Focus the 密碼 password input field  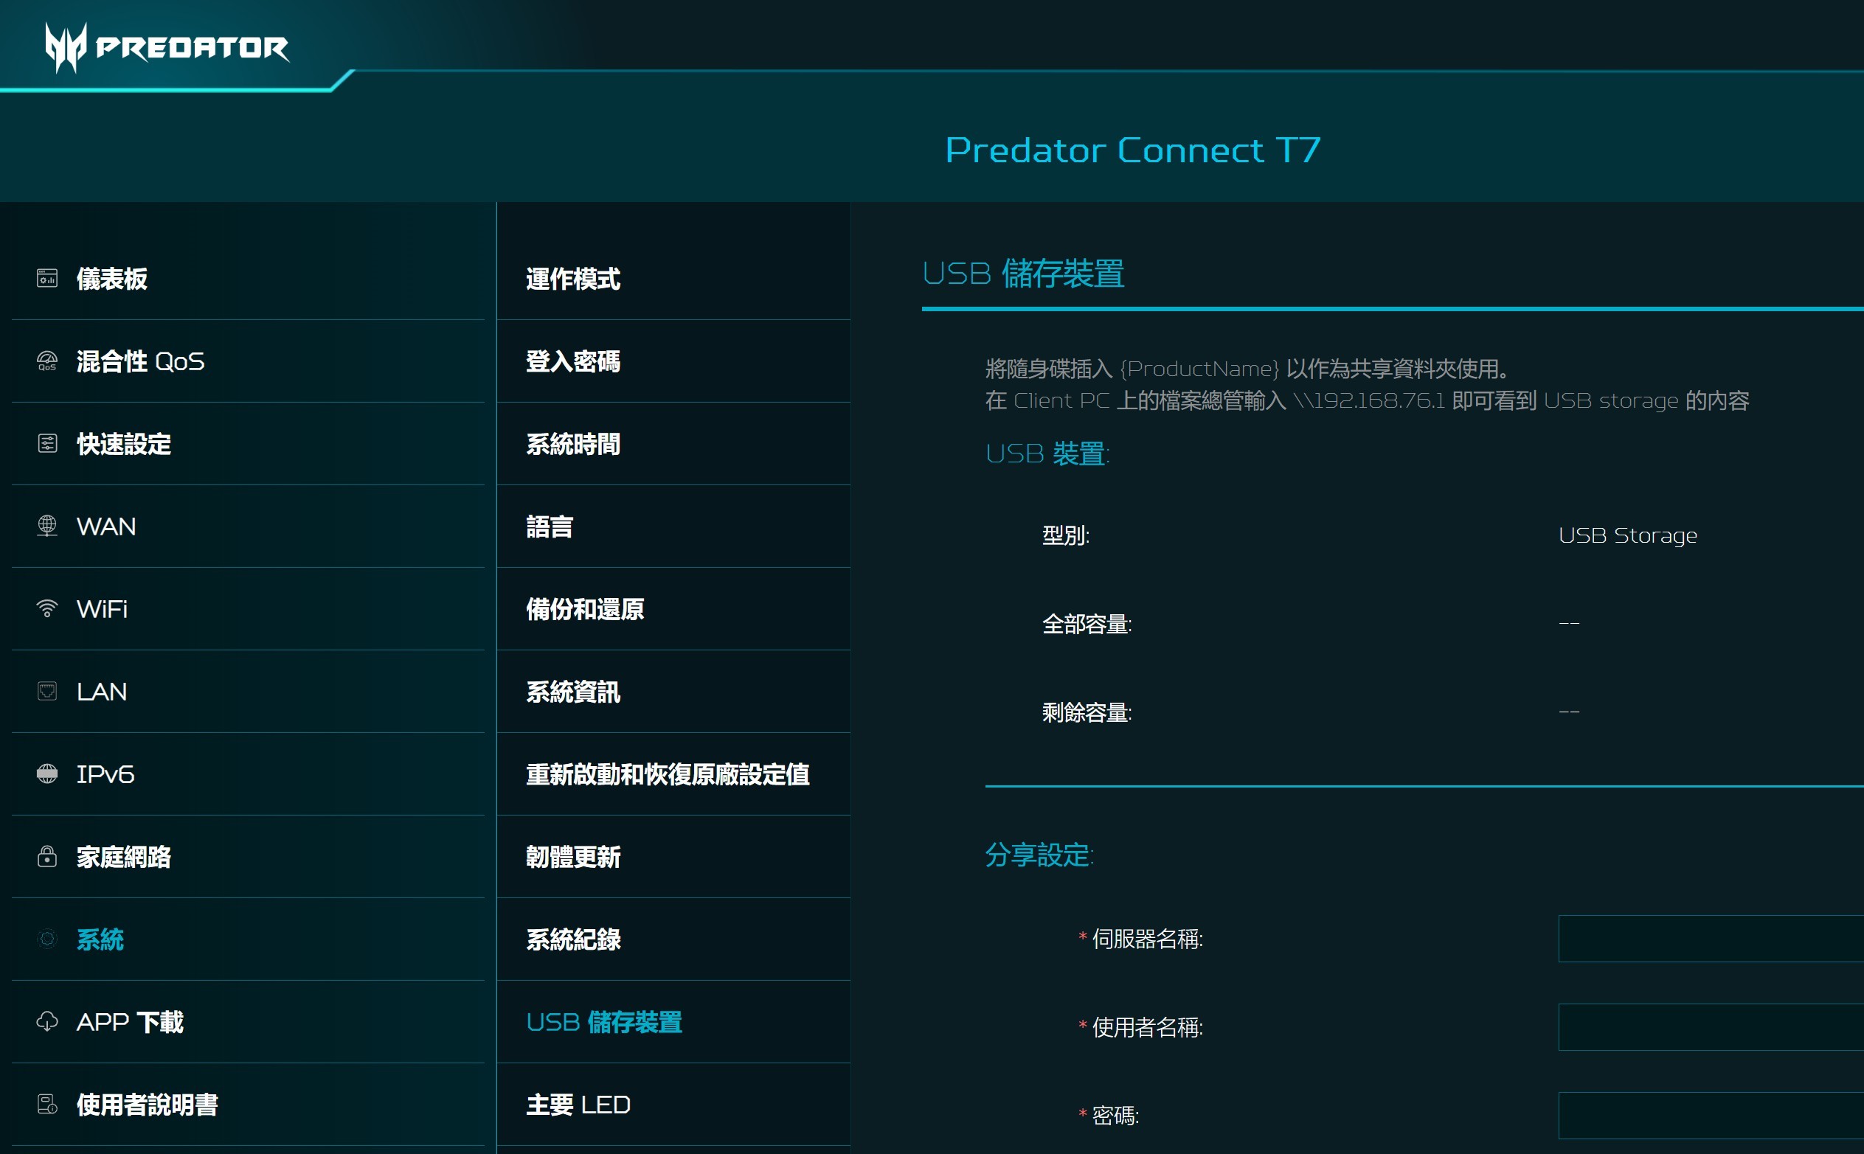1711,1115
